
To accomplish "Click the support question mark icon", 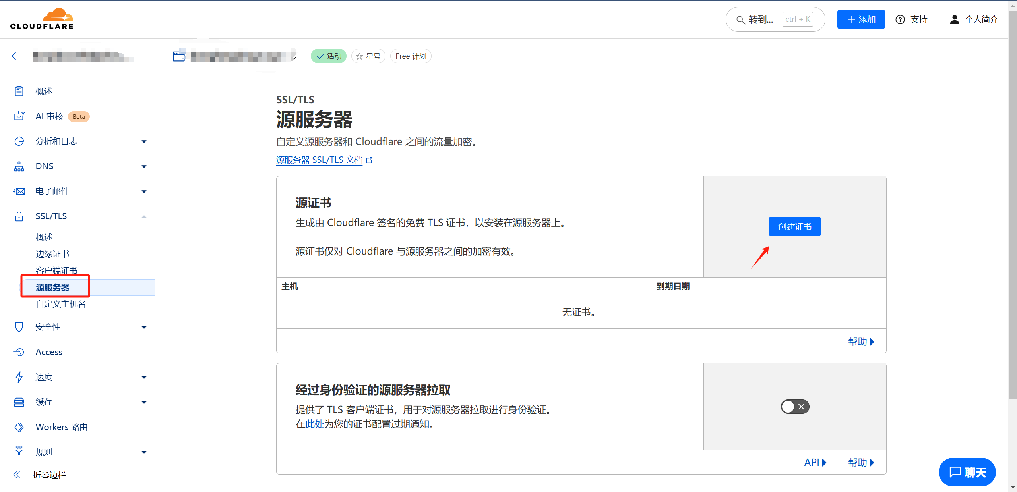I will tap(900, 19).
